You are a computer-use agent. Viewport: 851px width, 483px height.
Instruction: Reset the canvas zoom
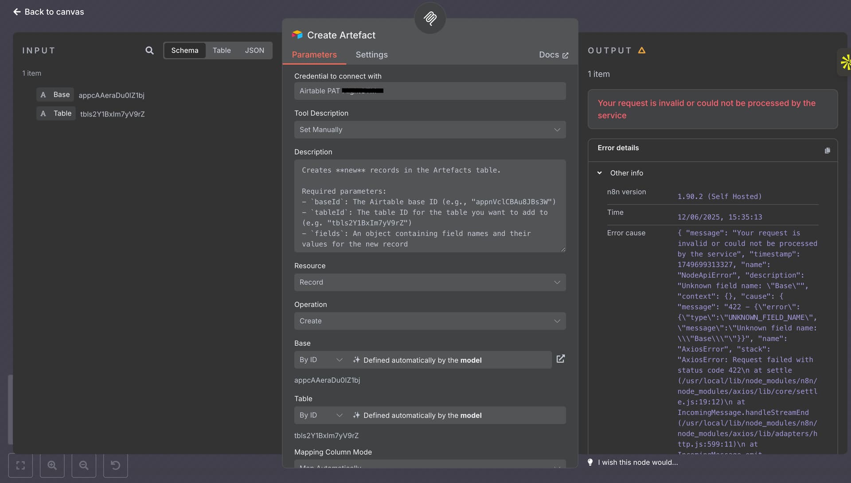tap(115, 465)
